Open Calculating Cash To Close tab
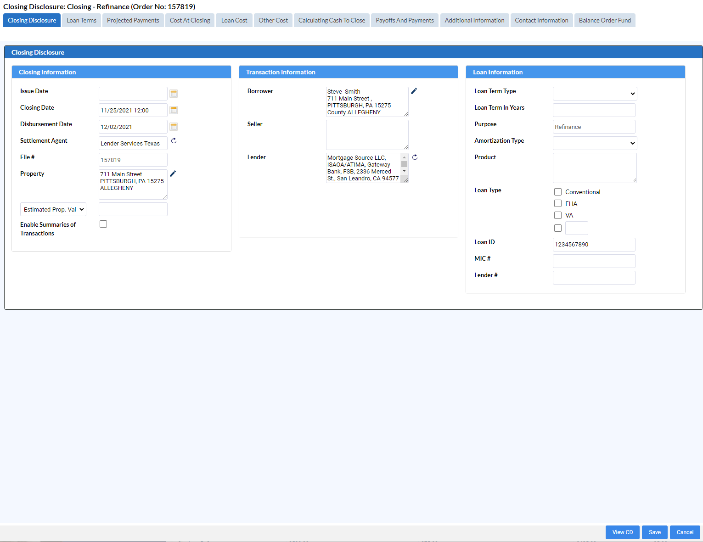703x542 pixels. pos(332,20)
